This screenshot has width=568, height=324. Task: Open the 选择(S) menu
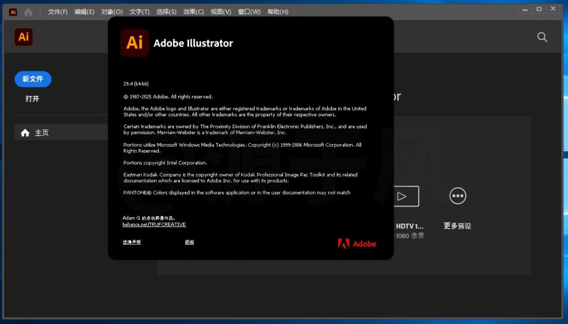click(x=166, y=12)
